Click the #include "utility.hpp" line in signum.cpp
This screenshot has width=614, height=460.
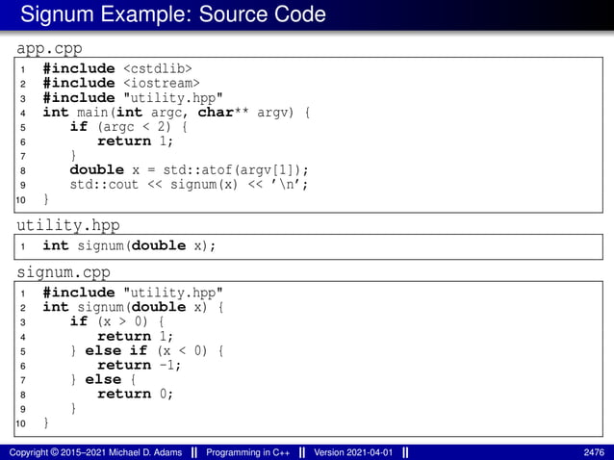[133, 293]
